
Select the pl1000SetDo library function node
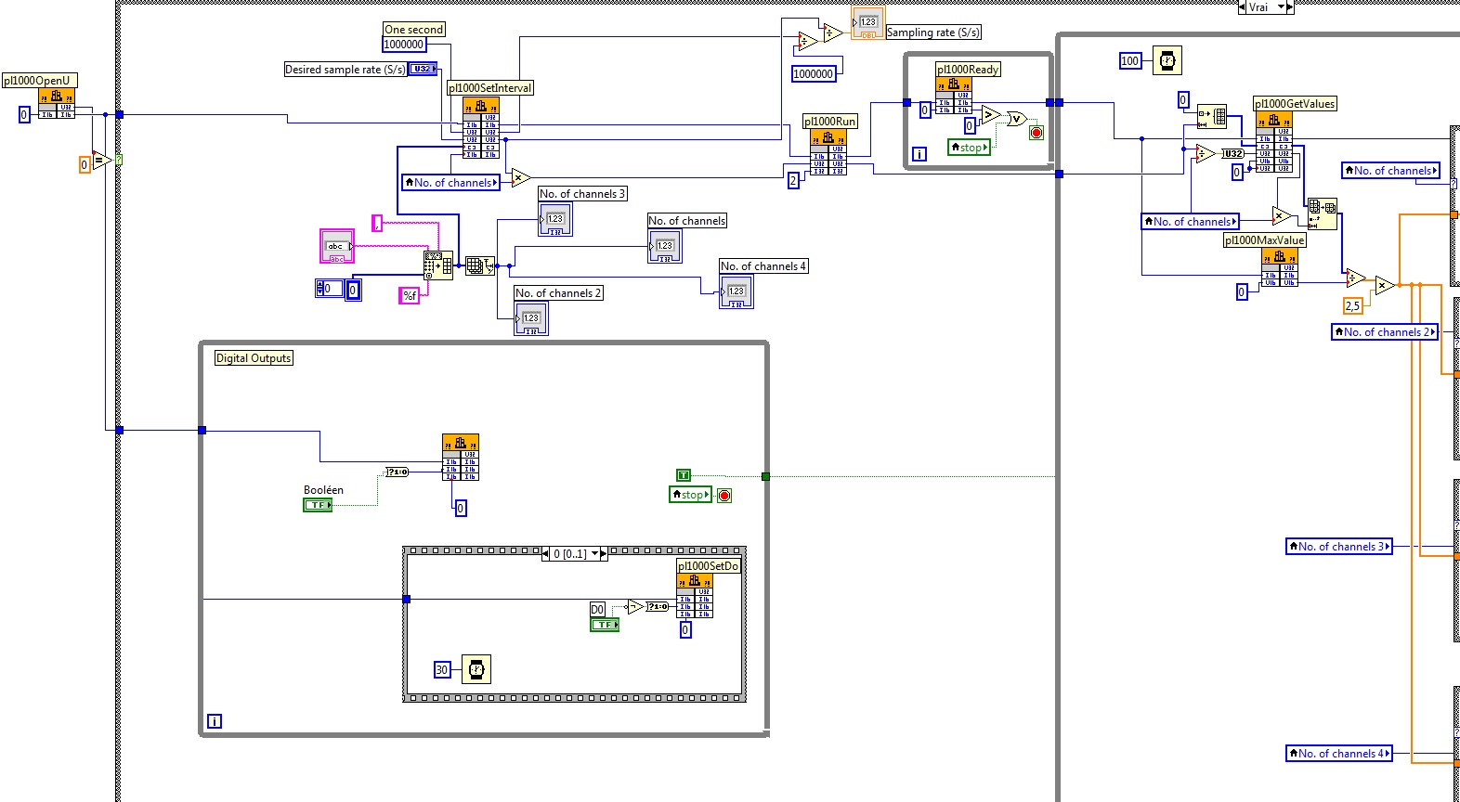point(695,596)
